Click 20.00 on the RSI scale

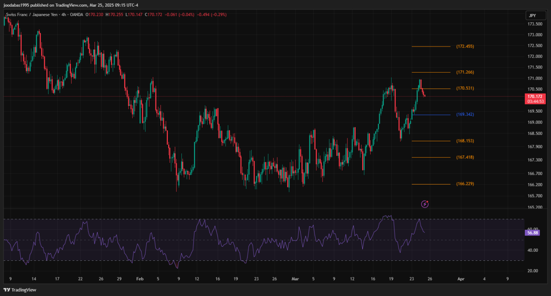[x=533, y=271]
